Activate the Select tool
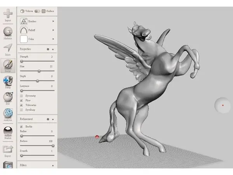Screen dimensions: 233x175 point(8,50)
